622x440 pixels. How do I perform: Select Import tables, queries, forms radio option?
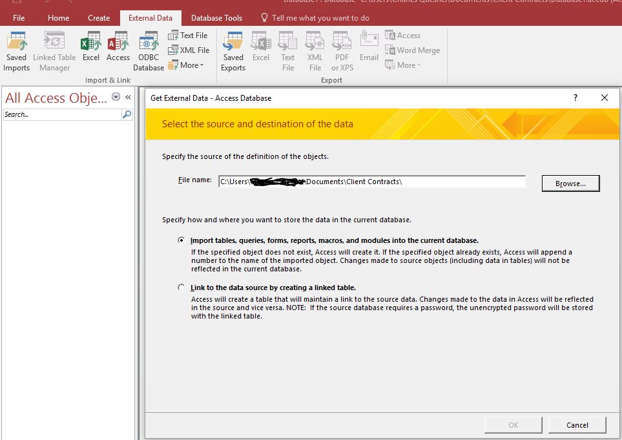181,240
